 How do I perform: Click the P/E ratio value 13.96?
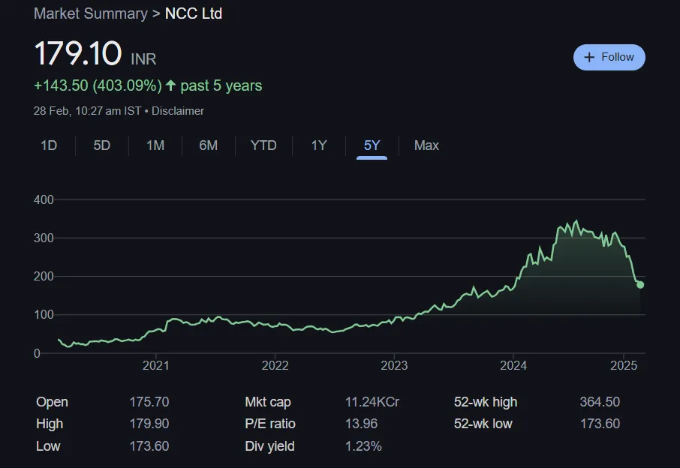coord(361,424)
